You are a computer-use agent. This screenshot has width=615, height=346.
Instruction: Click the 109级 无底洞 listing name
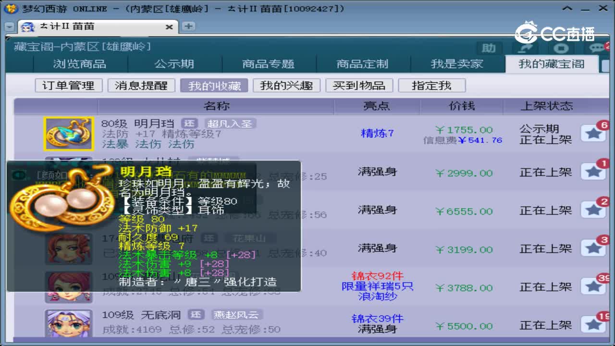coord(141,315)
